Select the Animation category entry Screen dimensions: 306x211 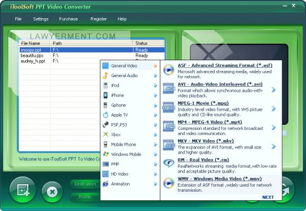[120, 184]
